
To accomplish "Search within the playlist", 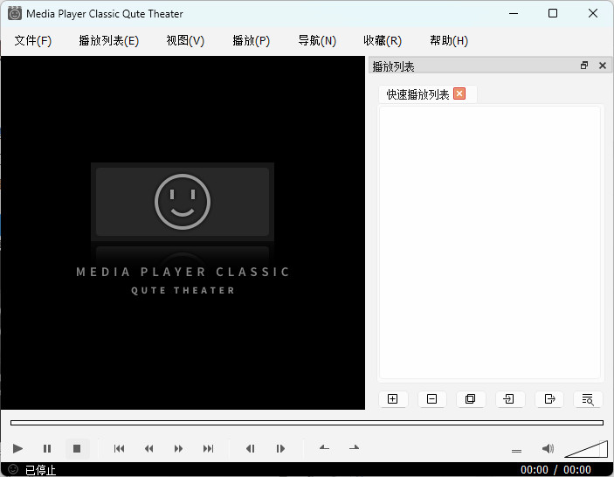I will tap(588, 399).
